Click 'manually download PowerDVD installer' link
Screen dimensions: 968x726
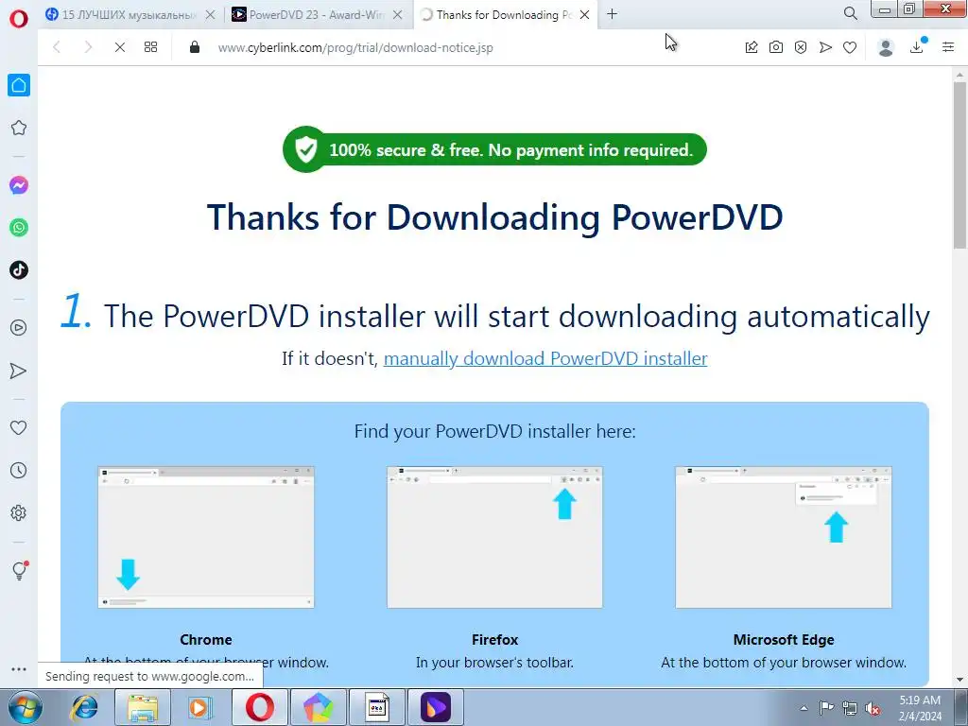[x=545, y=358]
